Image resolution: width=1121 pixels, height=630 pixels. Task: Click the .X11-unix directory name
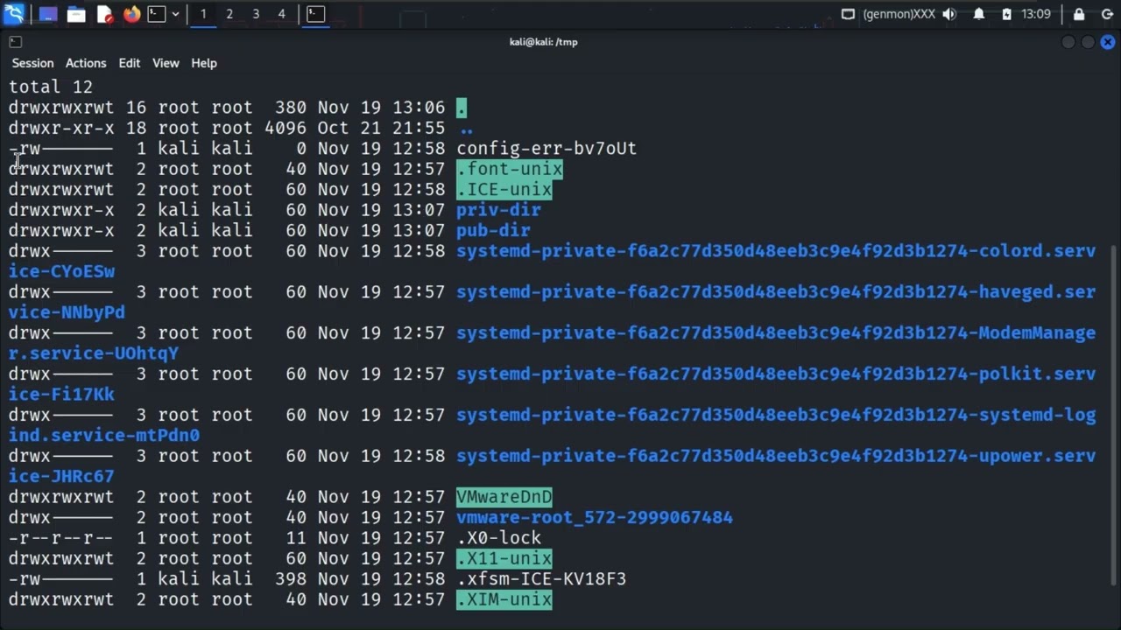coord(504,558)
